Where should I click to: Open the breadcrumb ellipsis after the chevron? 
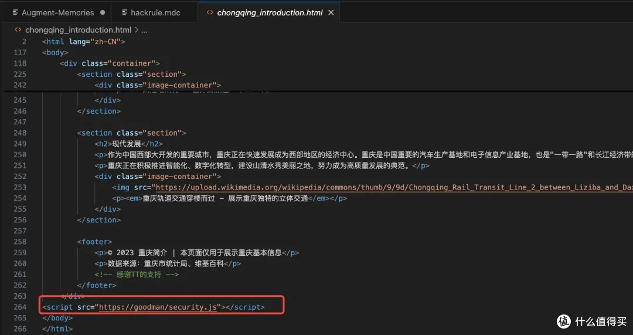[144, 31]
